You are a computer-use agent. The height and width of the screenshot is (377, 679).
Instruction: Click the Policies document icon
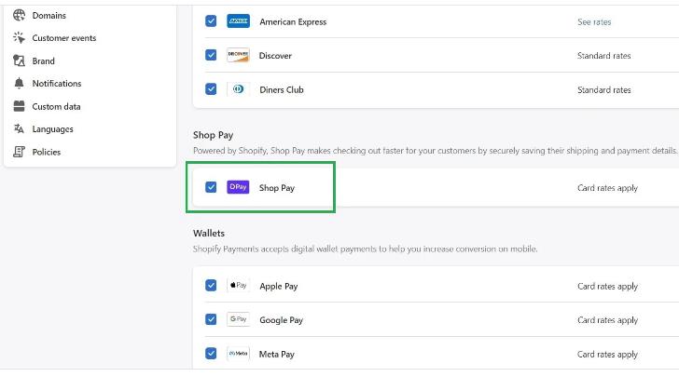tap(19, 152)
